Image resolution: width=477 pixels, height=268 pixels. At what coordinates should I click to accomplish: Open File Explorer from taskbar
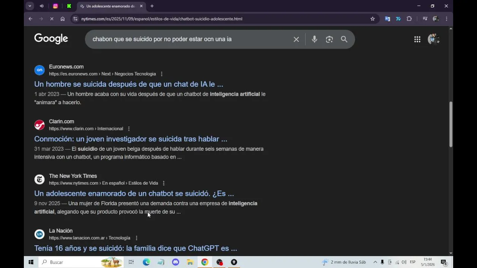[x=190, y=262]
